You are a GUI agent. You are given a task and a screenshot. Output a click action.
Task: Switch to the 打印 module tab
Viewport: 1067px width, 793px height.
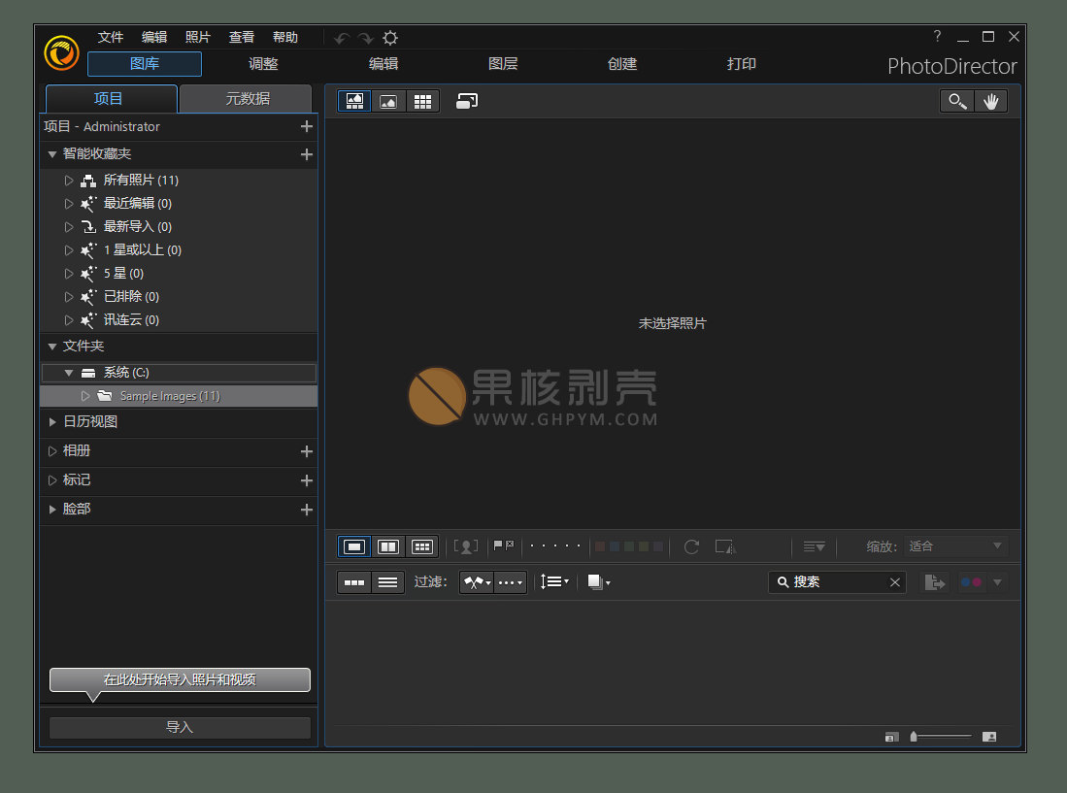click(742, 64)
